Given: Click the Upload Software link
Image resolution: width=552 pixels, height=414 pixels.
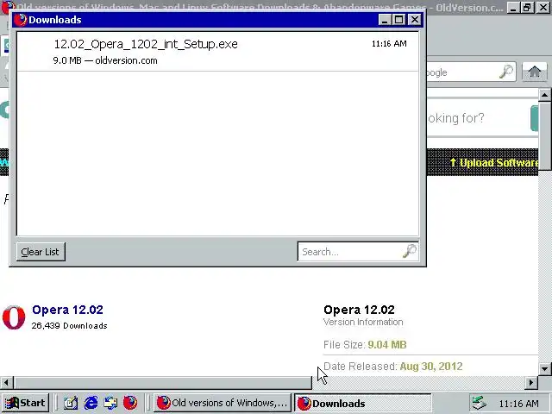Looking at the screenshot, I should tap(494, 163).
